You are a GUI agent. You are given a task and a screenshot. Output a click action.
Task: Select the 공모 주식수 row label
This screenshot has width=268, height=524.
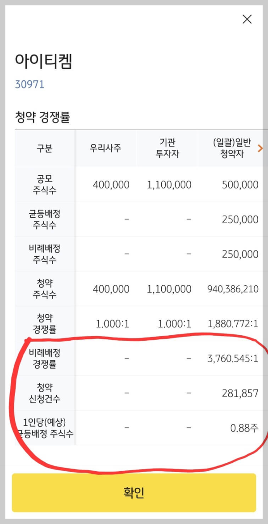44,184
